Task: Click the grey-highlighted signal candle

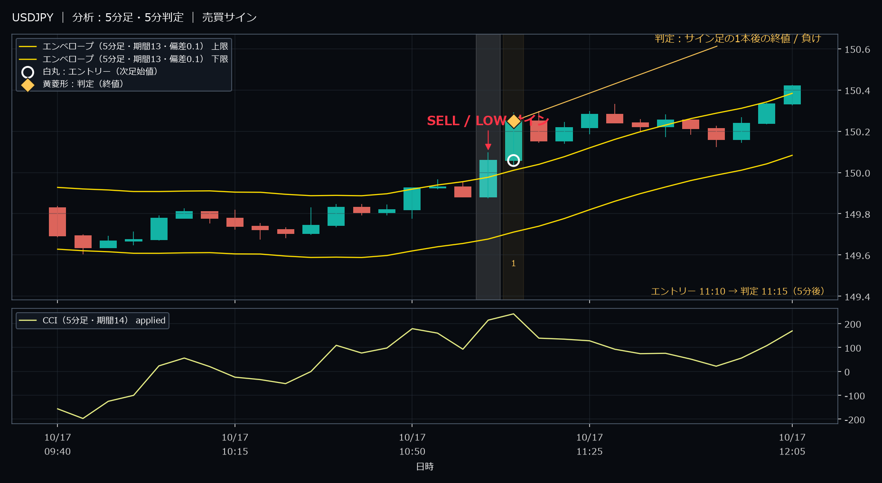Action: click(488, 178)
